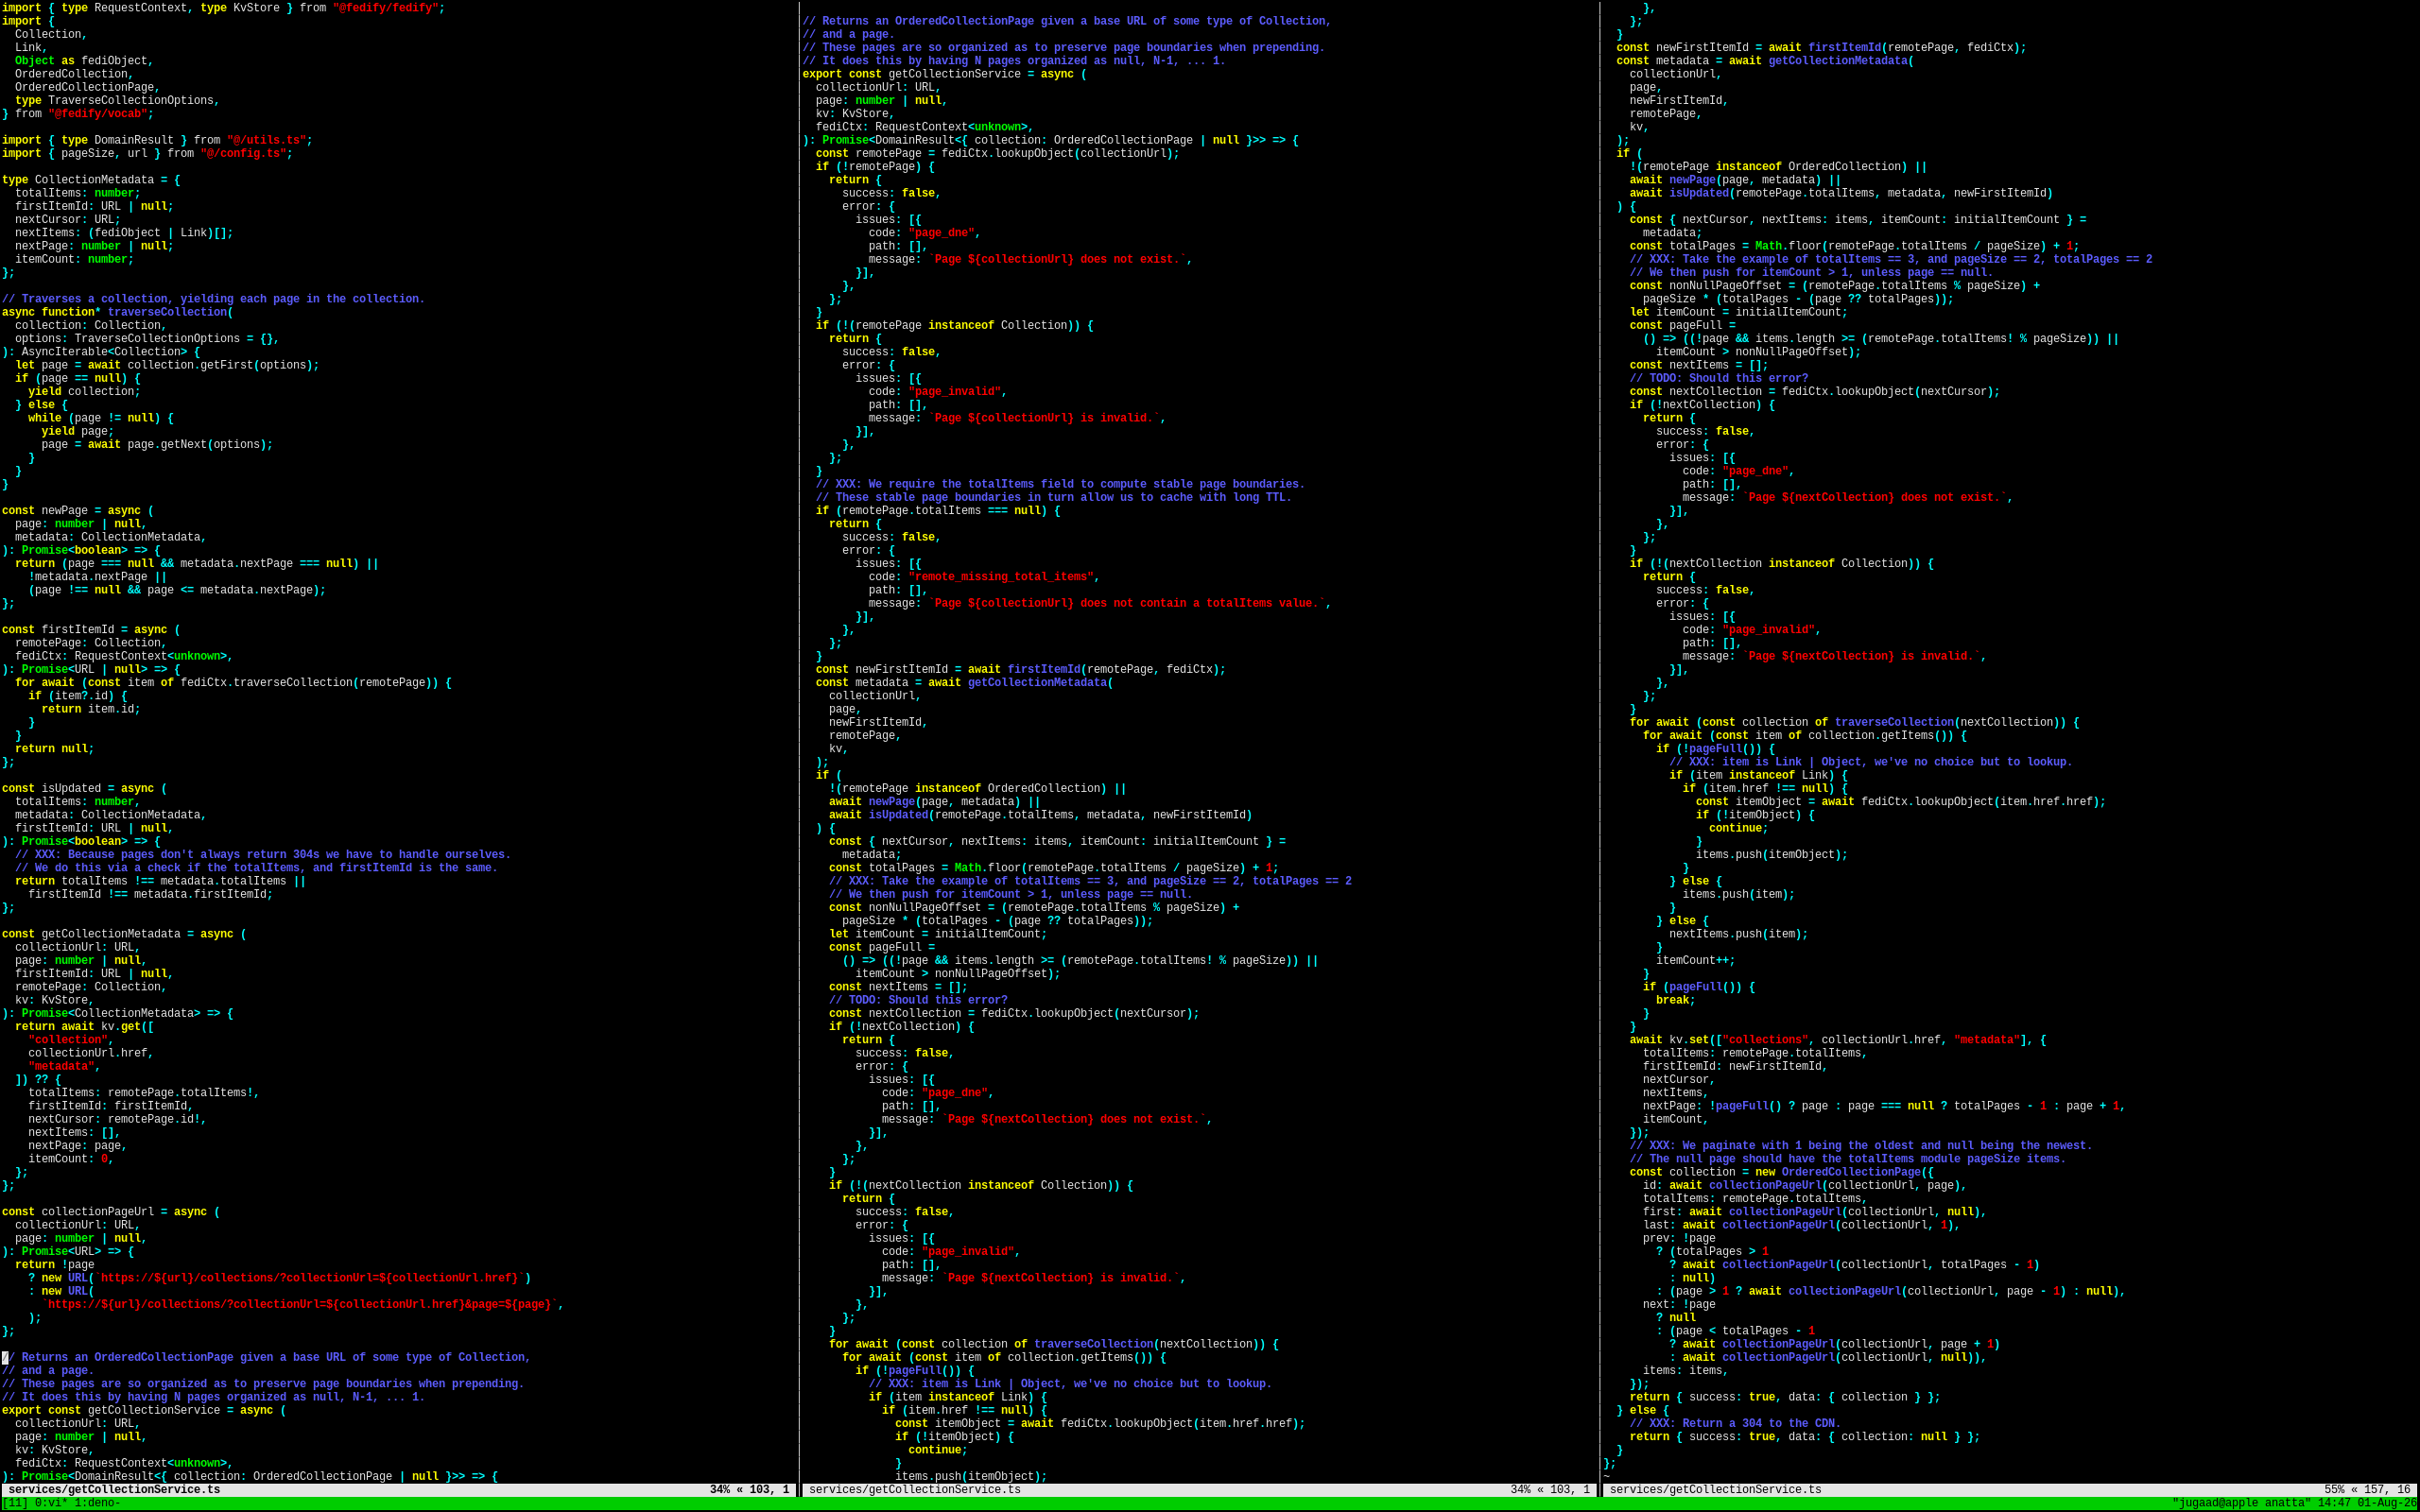Click 'const newPage = async (' declaration
This screenshot has width=2420, height=1512.
(x=78, y=511)
